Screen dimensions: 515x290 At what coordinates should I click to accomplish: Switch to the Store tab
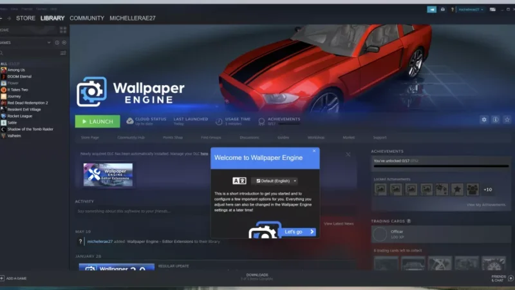(26, 18)
